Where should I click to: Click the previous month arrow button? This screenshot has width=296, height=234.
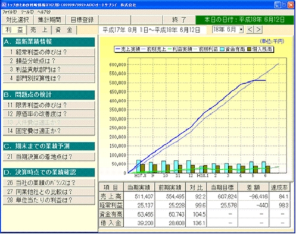(250, 30)
